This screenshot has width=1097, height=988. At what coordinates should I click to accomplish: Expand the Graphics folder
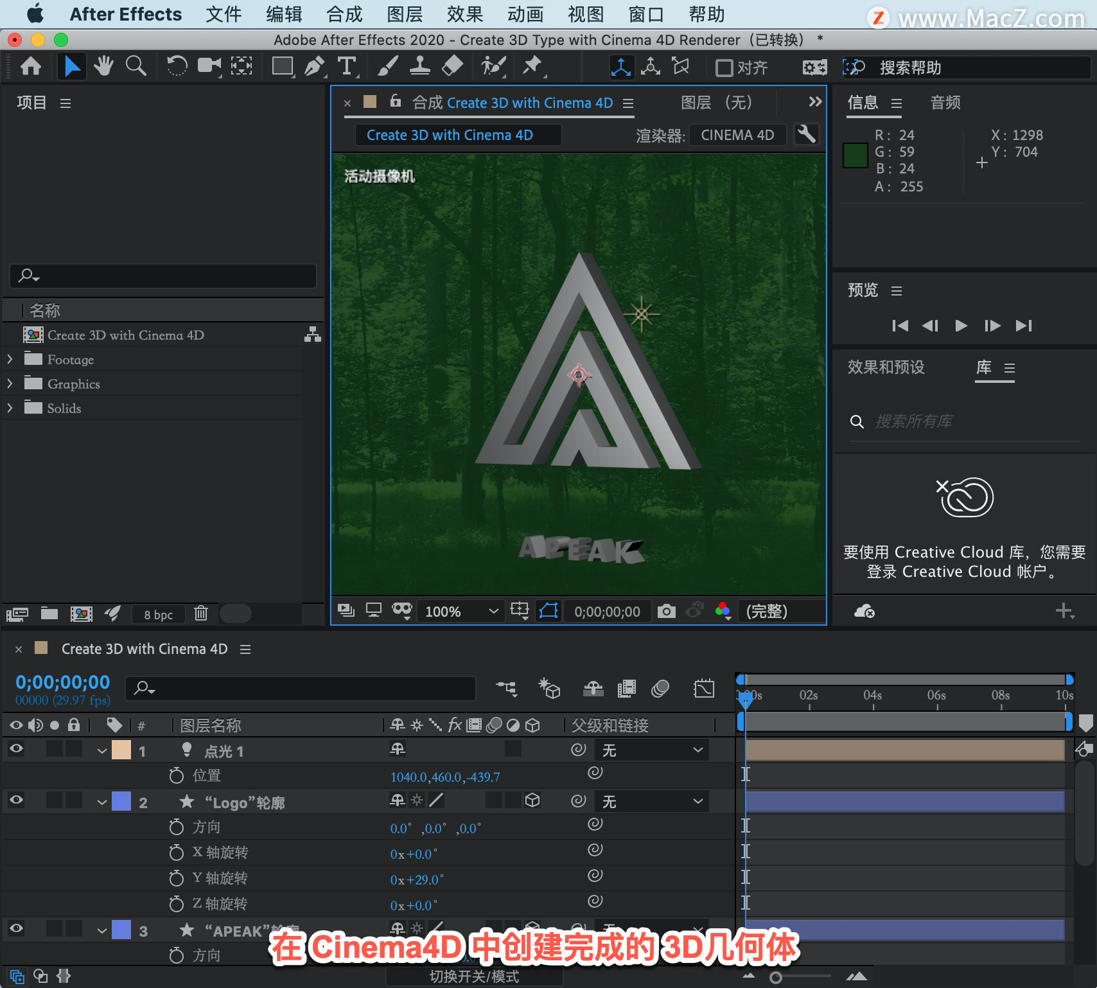pyautogui.click(x=10, y=384)
